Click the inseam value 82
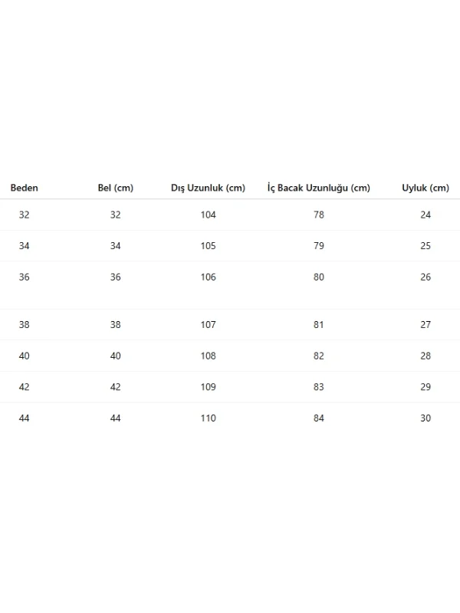The width and height of the screenshot is (460, 613). tap(319, 356)
